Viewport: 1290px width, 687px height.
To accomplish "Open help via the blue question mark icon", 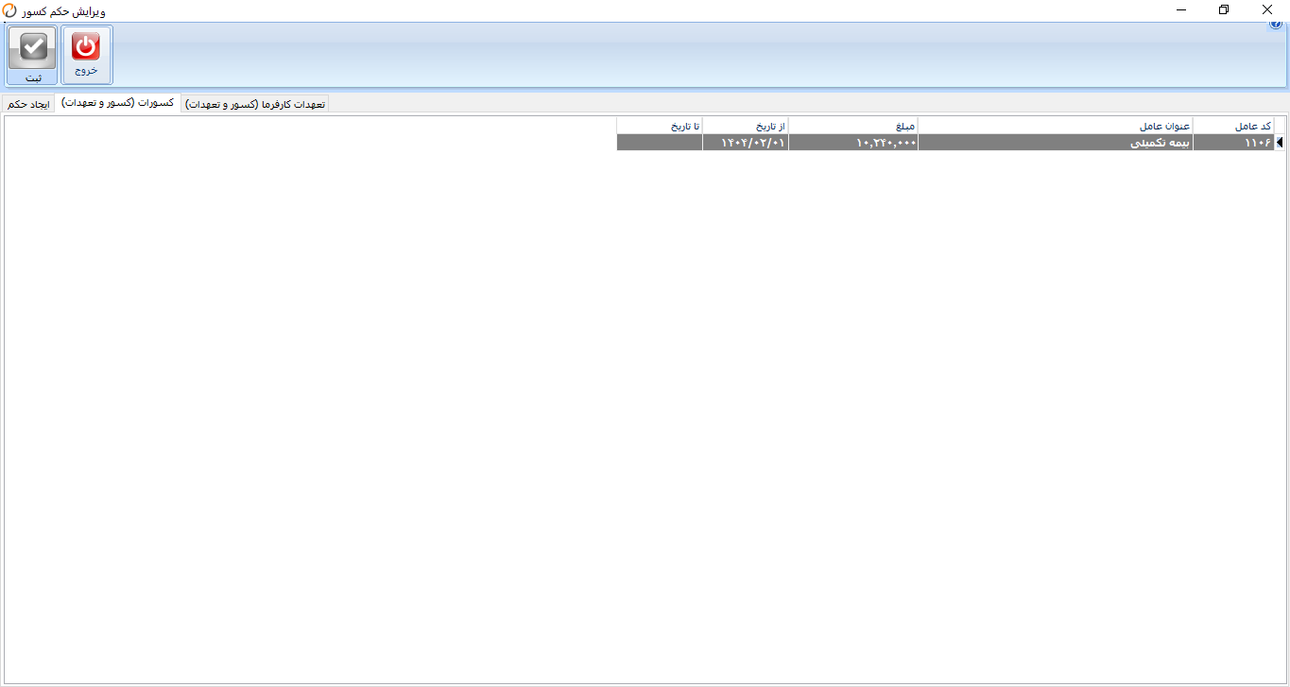I will pos(1276,25).
